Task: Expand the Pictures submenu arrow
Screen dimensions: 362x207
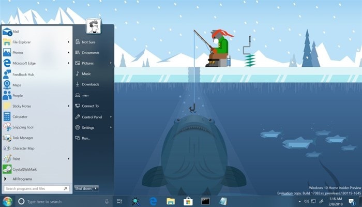Action: (111, 63)
